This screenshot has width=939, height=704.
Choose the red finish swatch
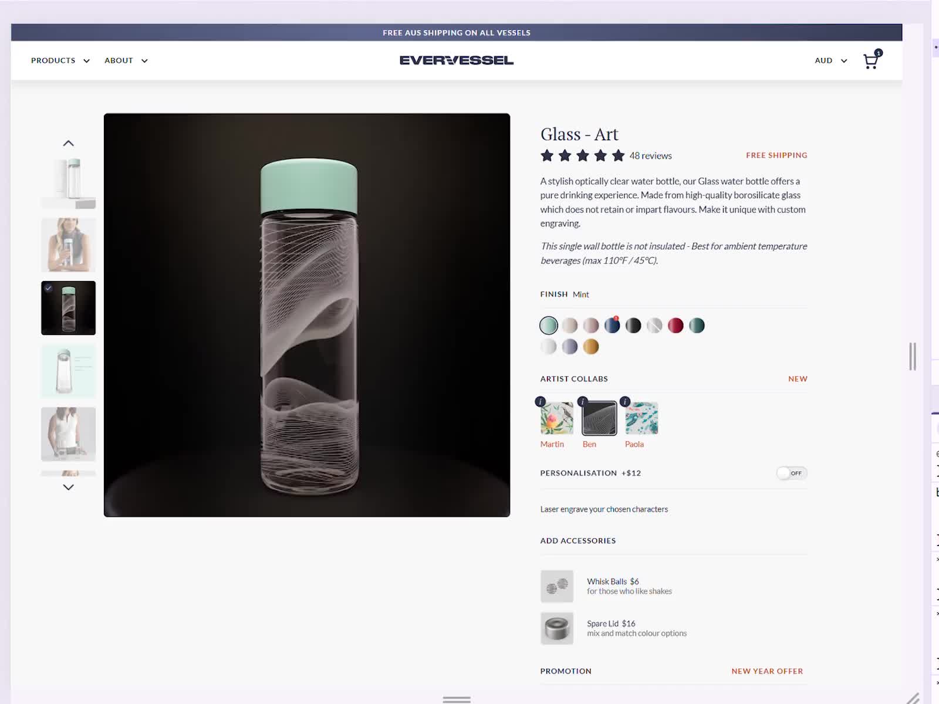point(675,326)
